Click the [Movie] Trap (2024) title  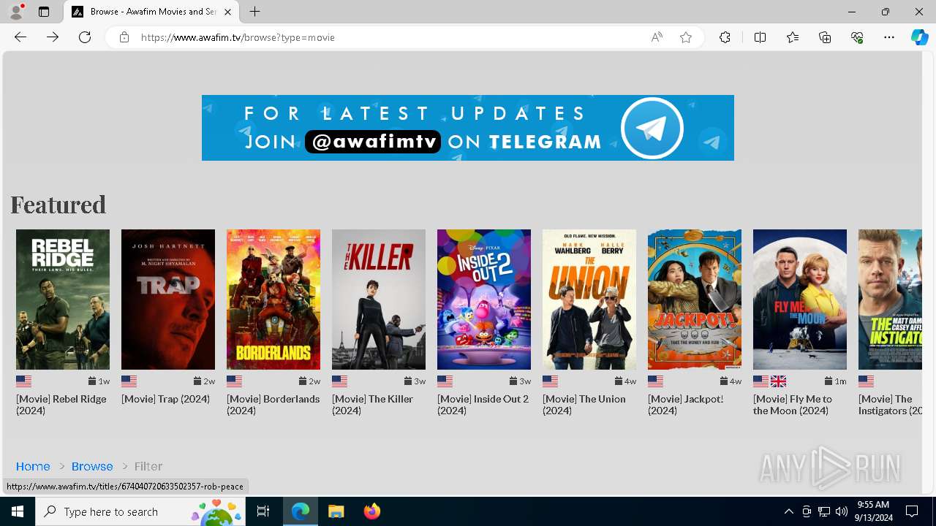tap(165, 399)
